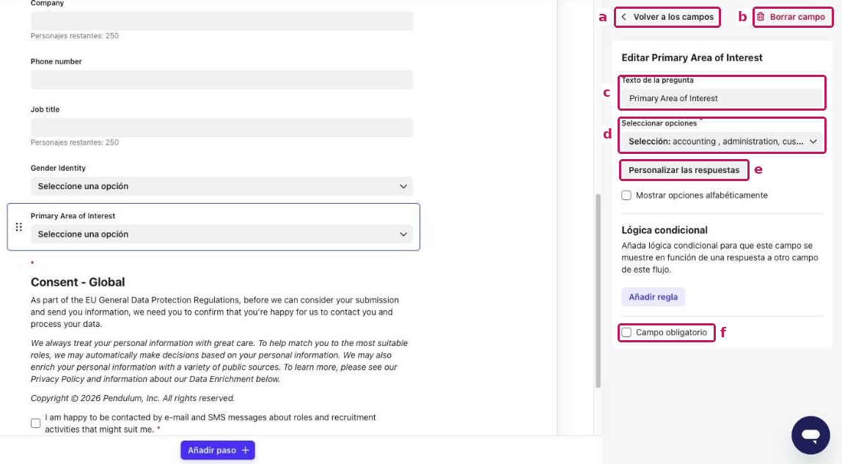The image size is (842, 464).
Task: Click the Copyright © 2026 Pendulum text
Action: coord(133,398)
